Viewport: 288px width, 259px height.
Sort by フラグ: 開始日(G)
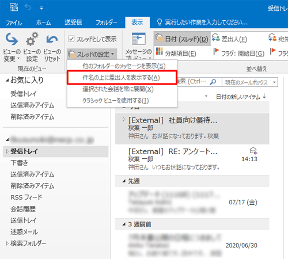[x=239, y=53]
